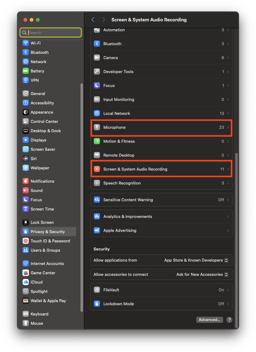
Task: Open Focus row in privacy list
Action: tap(161, 85)
